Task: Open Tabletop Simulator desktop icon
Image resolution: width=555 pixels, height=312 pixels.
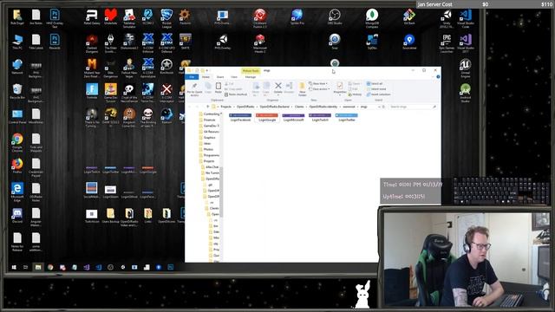Action: (x=129, y=18)
